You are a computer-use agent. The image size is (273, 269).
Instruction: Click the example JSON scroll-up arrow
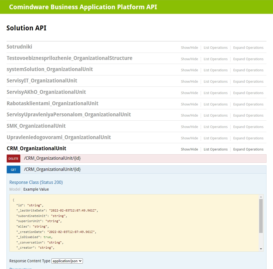261,197
